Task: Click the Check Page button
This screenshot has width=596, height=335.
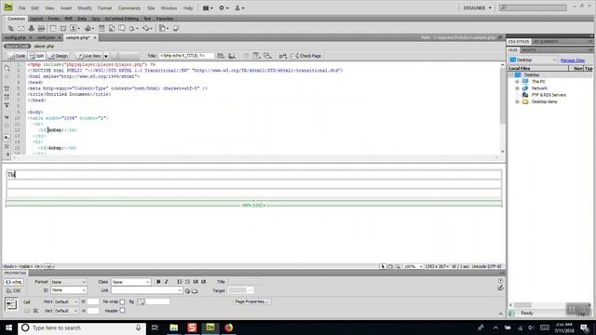Action: 306,56
